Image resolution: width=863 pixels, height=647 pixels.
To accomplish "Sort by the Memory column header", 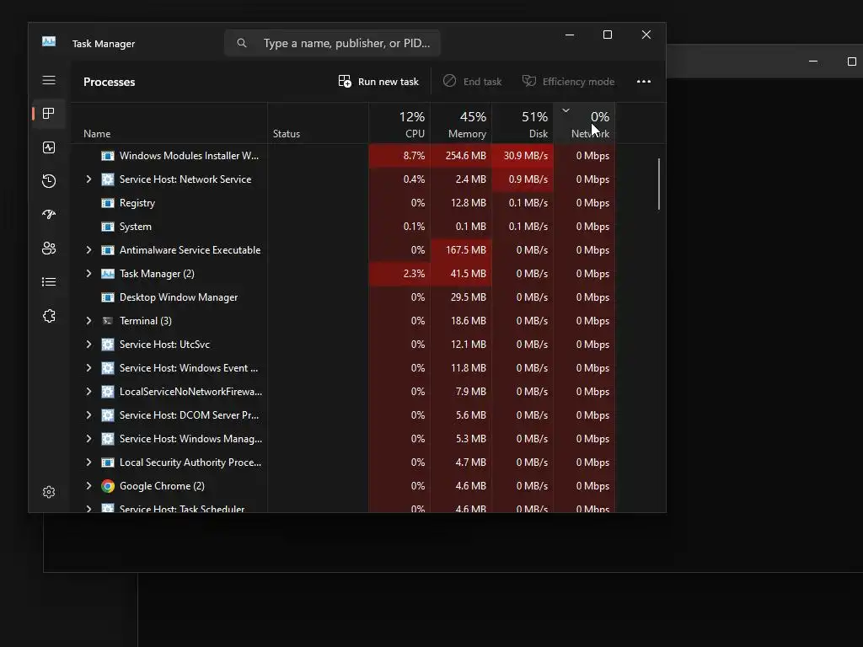I will [461, 123].
